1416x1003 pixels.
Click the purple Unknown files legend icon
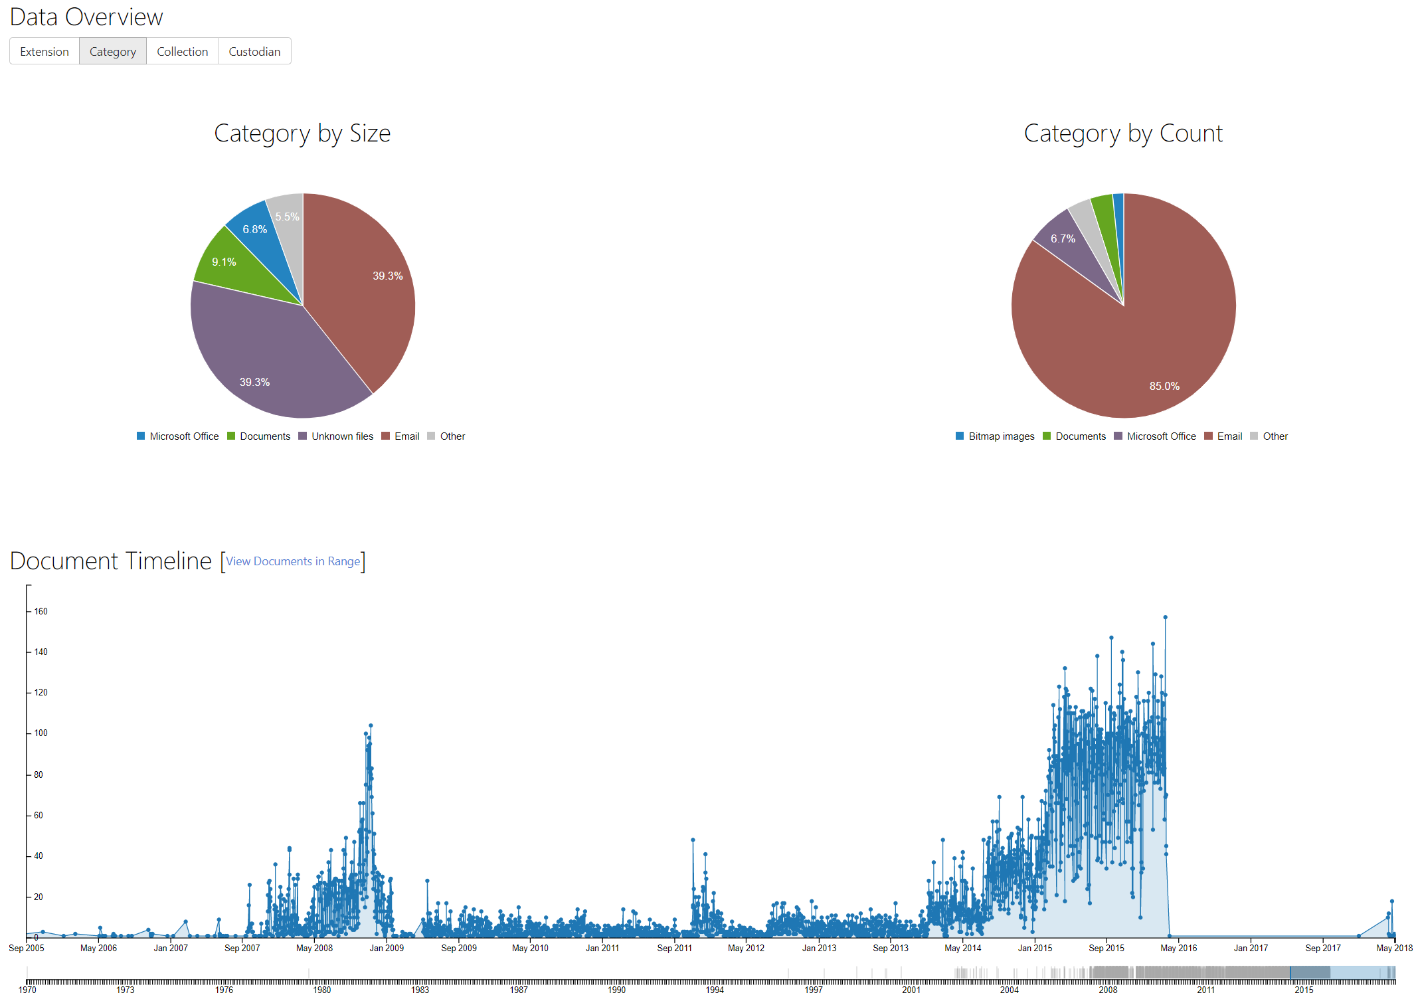point(302,436)
